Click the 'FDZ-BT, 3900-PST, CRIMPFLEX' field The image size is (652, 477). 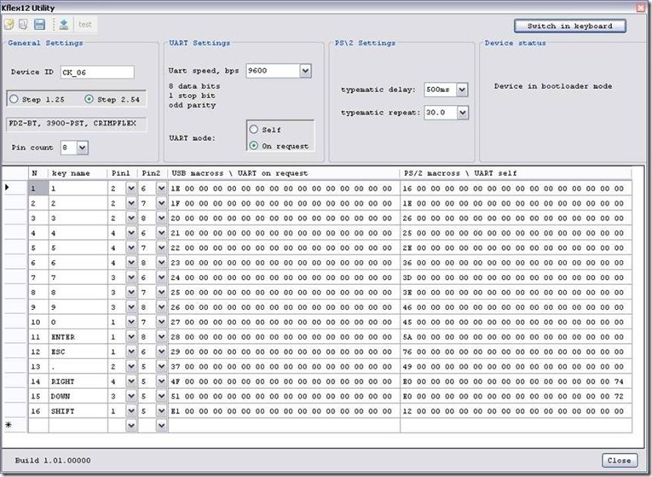click(77, 124)
